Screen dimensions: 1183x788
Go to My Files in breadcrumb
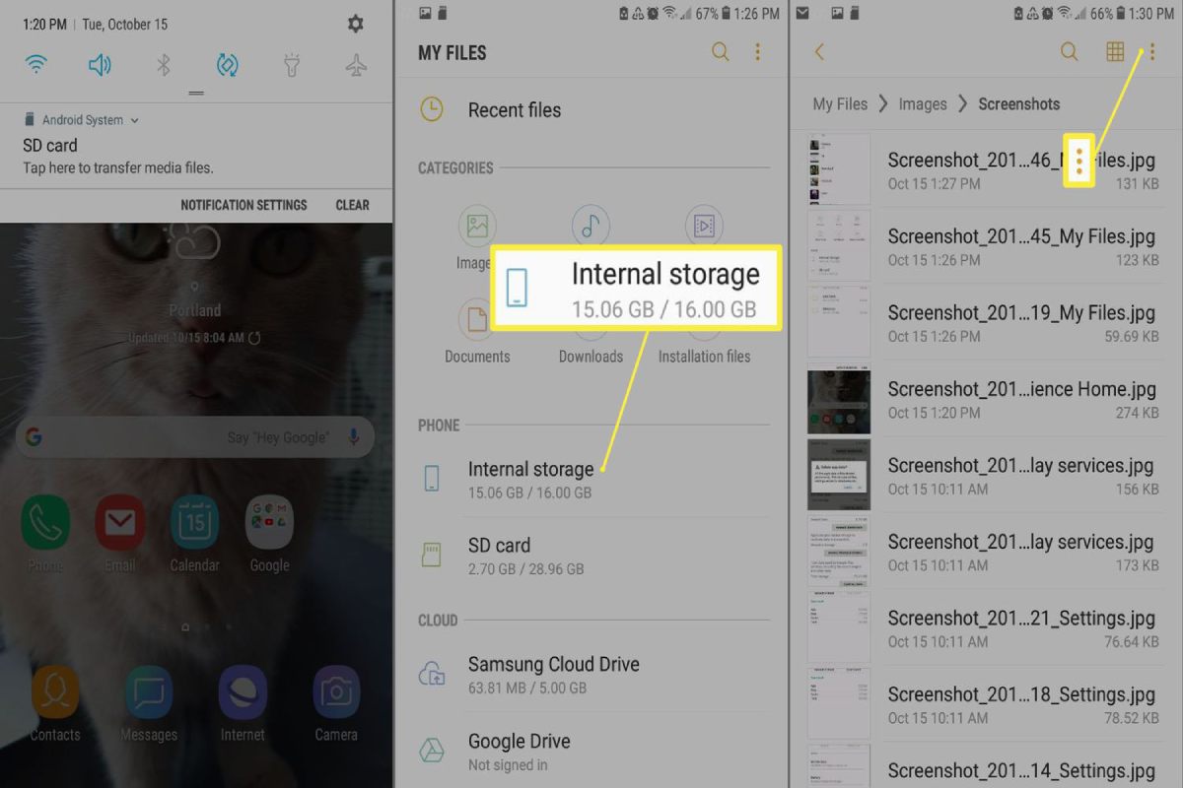(840, 103)
